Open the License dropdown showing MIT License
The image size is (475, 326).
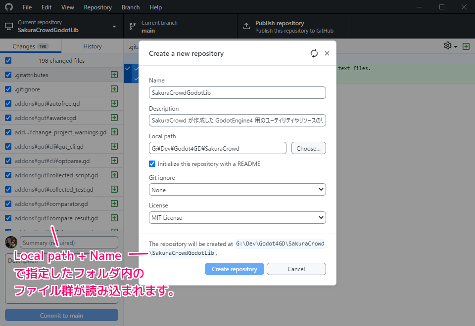point(237,218)
